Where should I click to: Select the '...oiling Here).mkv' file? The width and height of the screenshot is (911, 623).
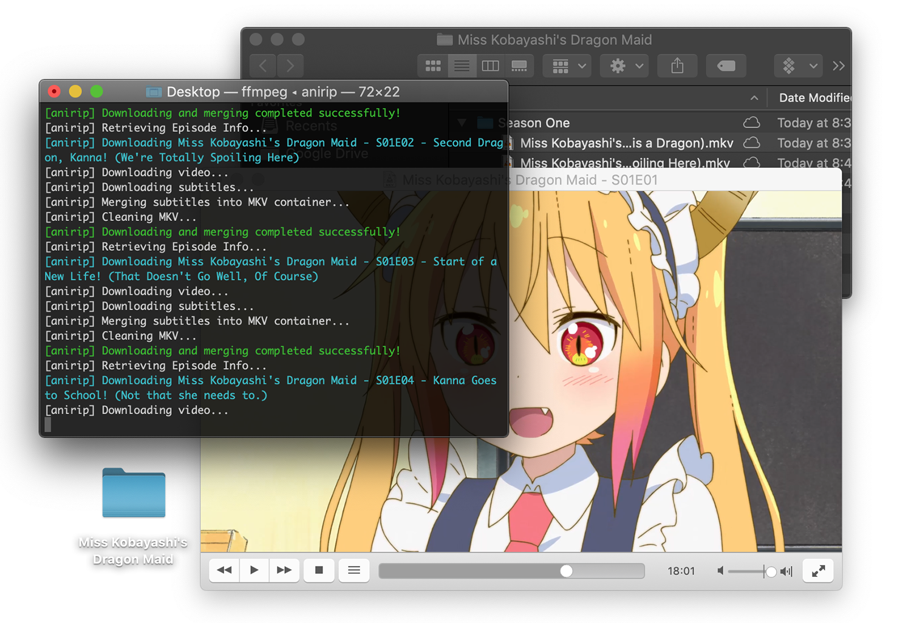(625, 163)
